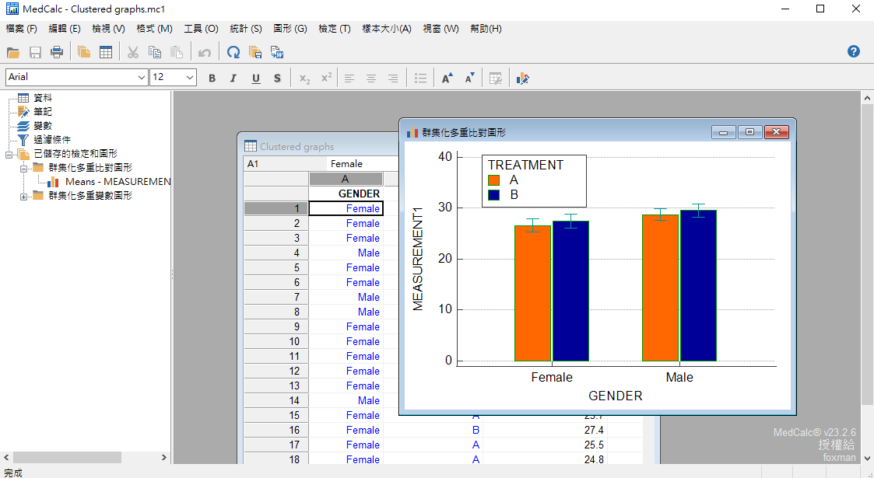Open the 編輯 (E) menu
The image size is (874, 478).
tap(65, 29)
